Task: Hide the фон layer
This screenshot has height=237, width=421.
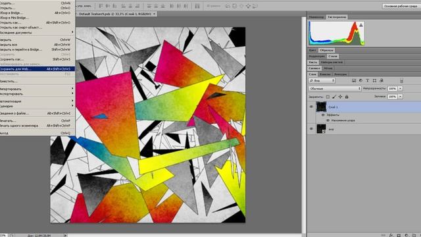Action: point(311,129)
